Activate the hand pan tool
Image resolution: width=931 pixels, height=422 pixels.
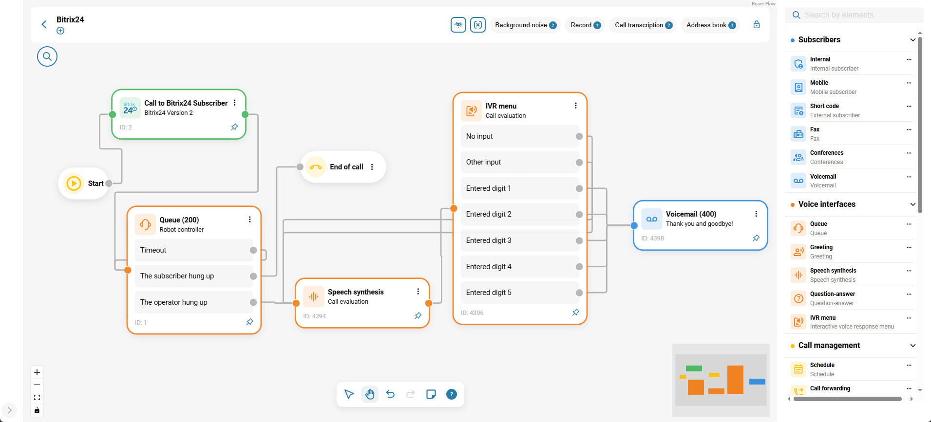[370, 394]
